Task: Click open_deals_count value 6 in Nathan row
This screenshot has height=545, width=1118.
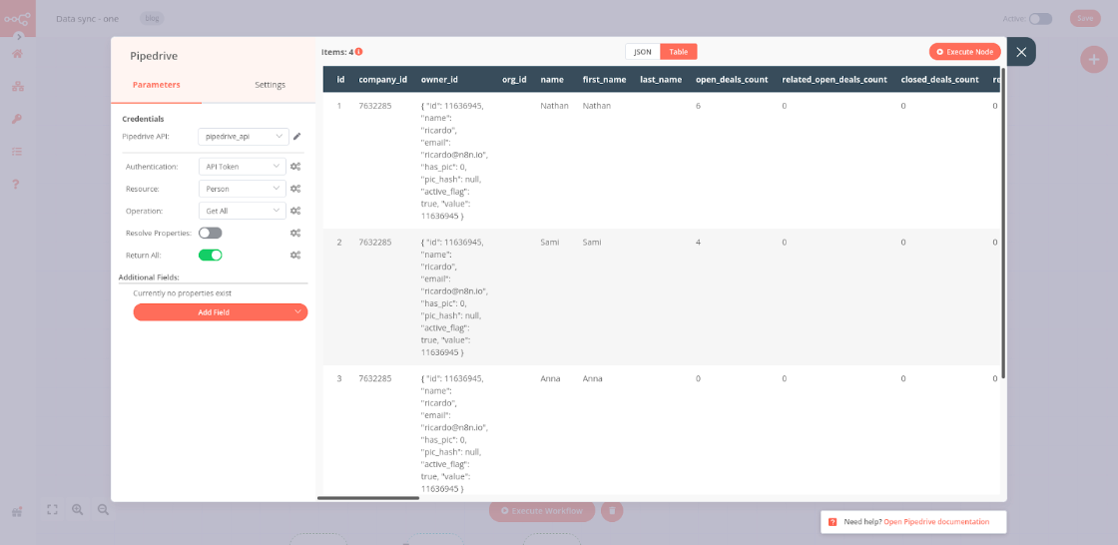Action: [698, 106]
